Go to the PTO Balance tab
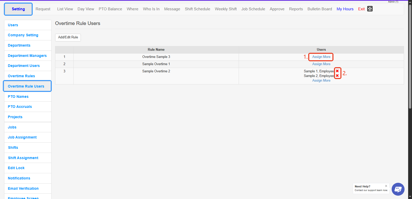The width and height of the screenshot is (412, 199). click(x=110, y=9)
